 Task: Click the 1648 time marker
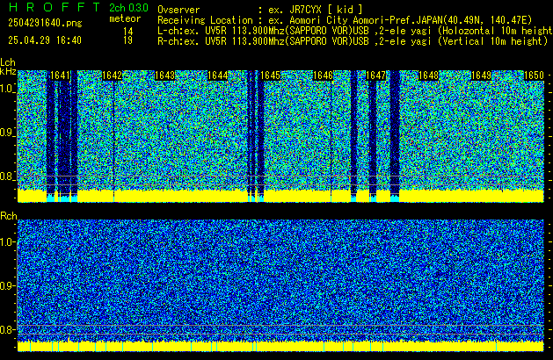click(x=428, y=76)
